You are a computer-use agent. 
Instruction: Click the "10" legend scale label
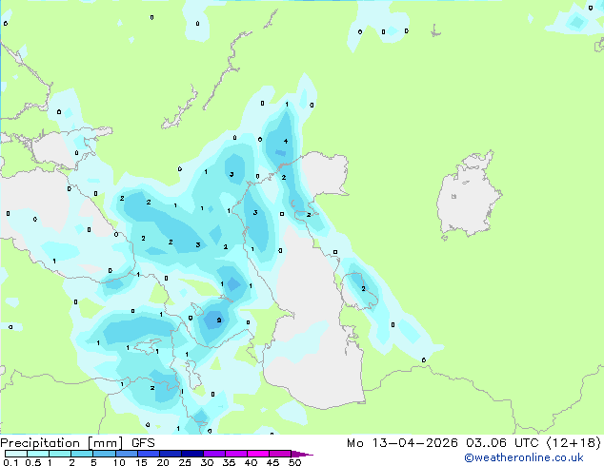coord(119,462)
